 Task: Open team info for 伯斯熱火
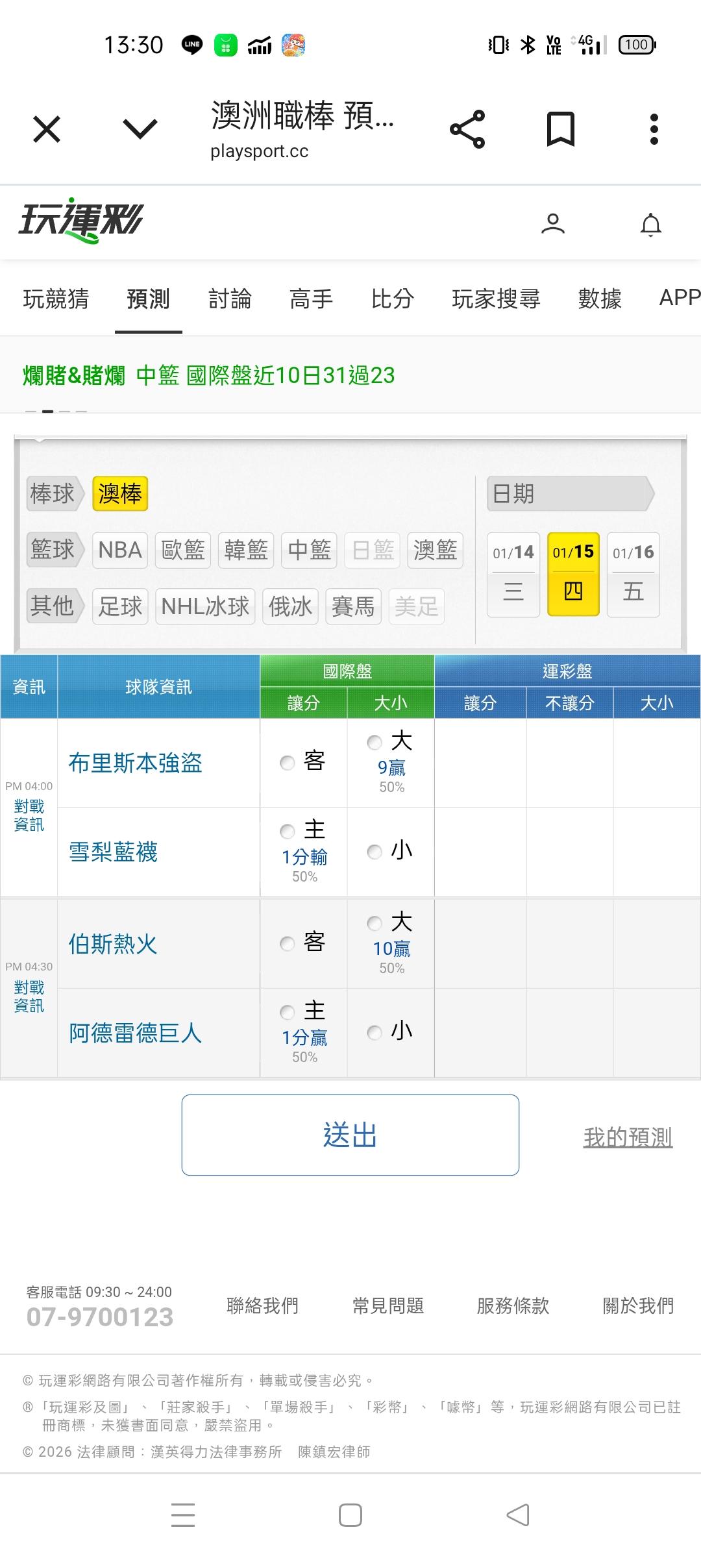pos(113,944)
